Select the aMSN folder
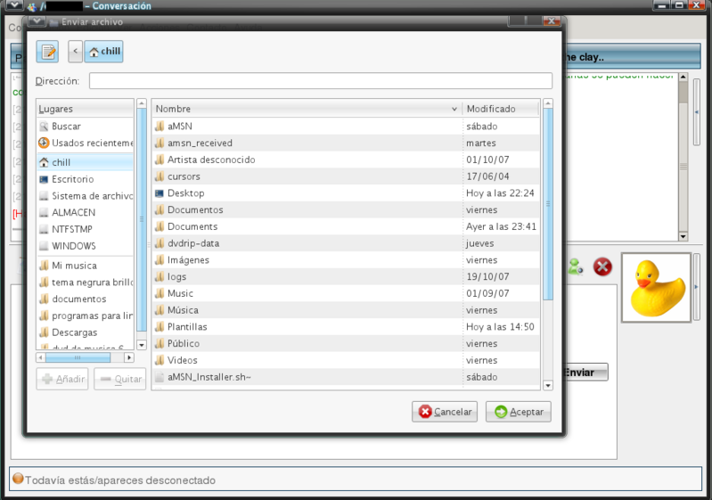 pos(307,127)
